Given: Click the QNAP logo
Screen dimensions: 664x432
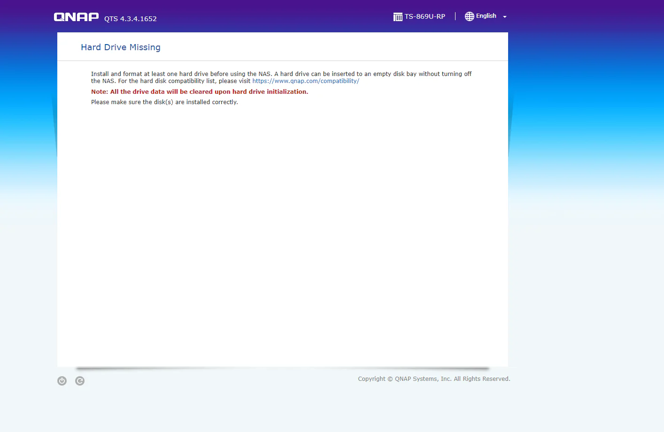Looking at the screenshot, I should tap(76, 17).
